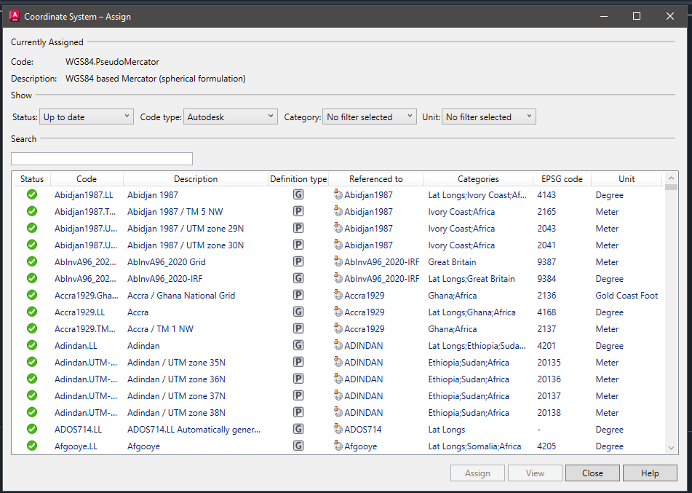692x493 pixels.
Task: Click P definition icon for Abidjan 1987 / UTM zone 30N
Action: [298, 245]
